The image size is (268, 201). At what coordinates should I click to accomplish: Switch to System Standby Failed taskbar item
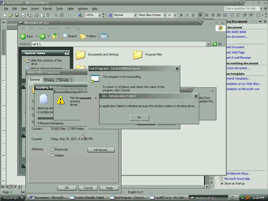point(87,198)
